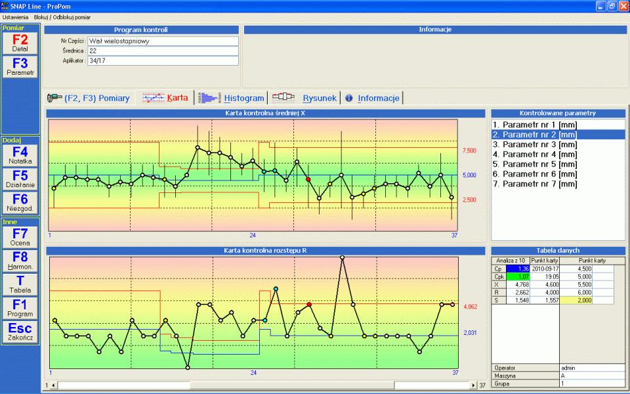This screenshot has height=394, width=630.
Task: Click the 4,062 limit label on R chart
Action: [470, 307]
